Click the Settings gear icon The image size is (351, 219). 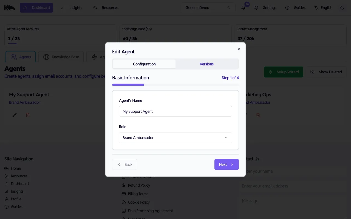click(x=256, y=8)
